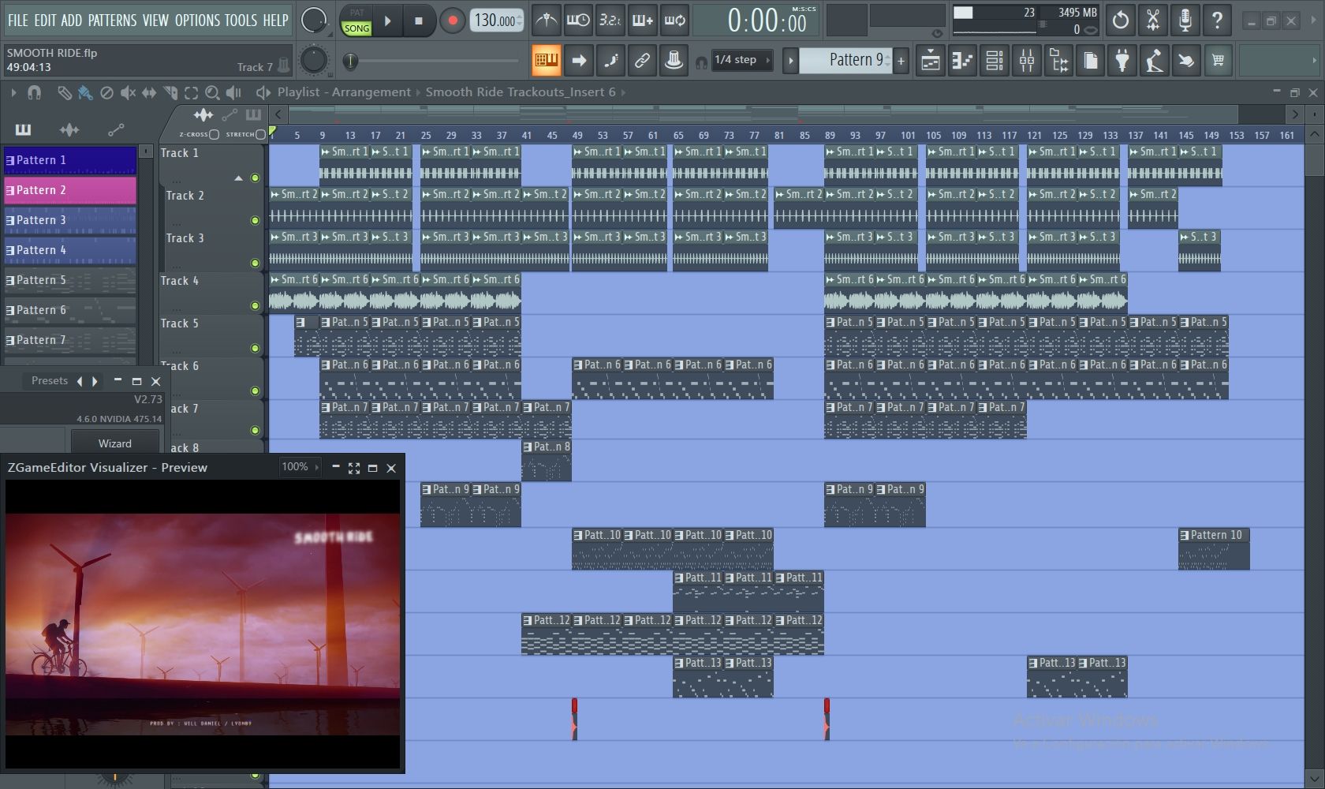This screenshot has height=789, width=1325.
Task: Open the 1/4 step snap dropdown
Action: pos(742,60)
